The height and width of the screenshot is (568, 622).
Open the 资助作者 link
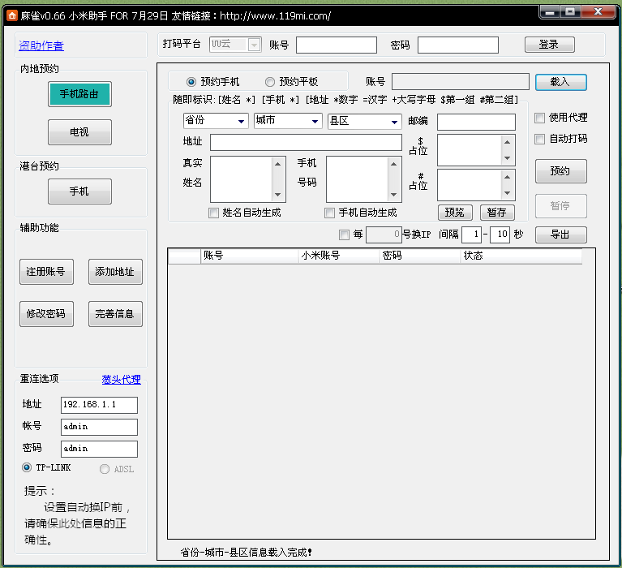41,46
